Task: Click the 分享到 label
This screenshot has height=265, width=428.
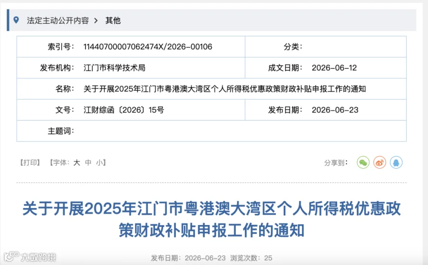Action: [x=336, y=163]
